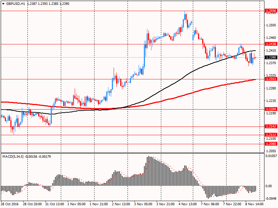The height and width of the screenshot is (208, 278).
Task: Click the 1.2280 price scale value
Action: pos(271,88)
